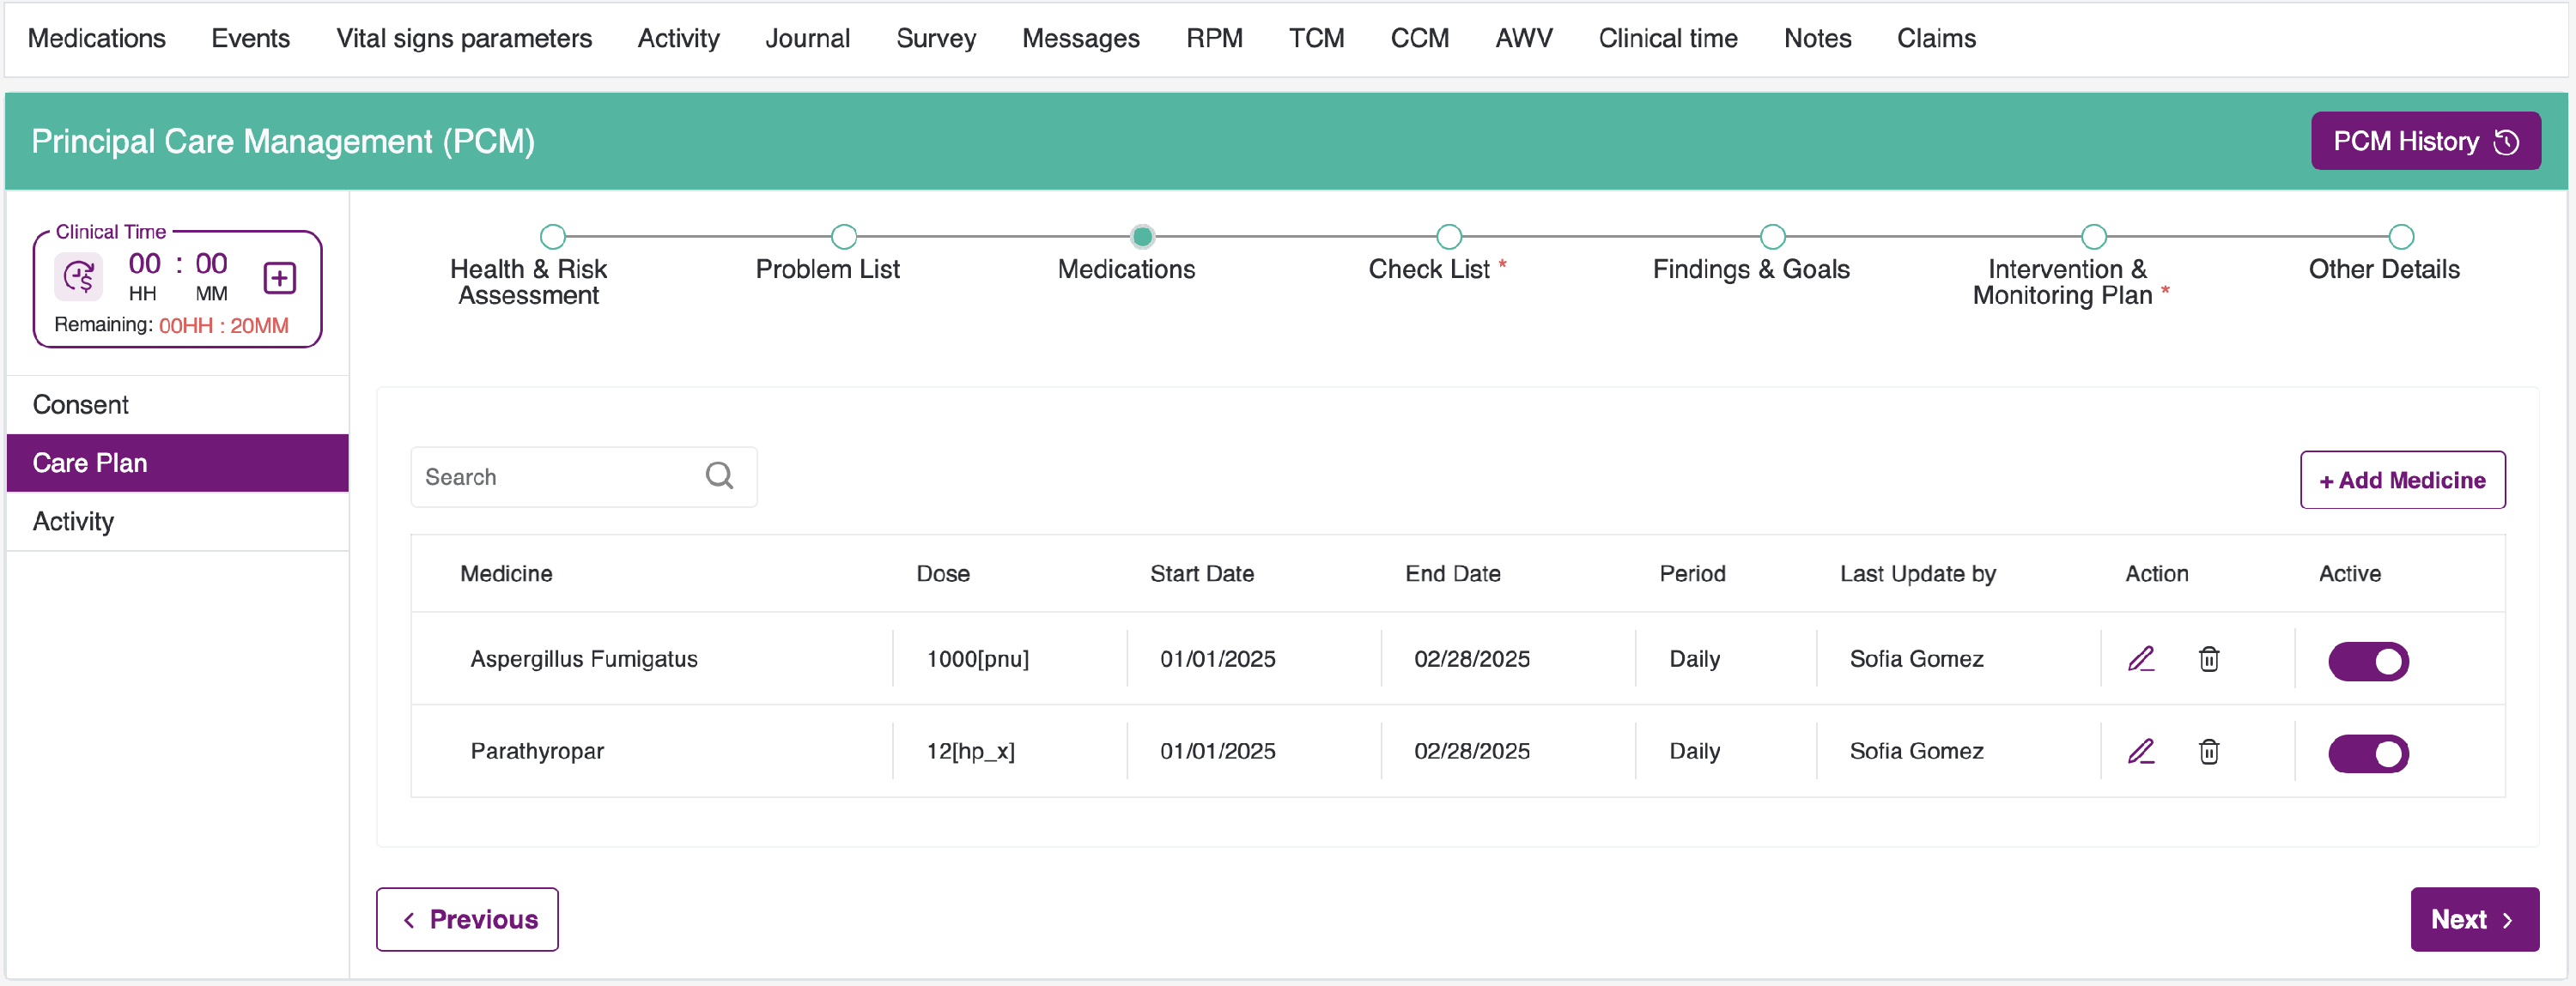Toggle Active switch for Aspergillus Fumigatus
Screen dimensions: 2576x986
pos(2367,662)
